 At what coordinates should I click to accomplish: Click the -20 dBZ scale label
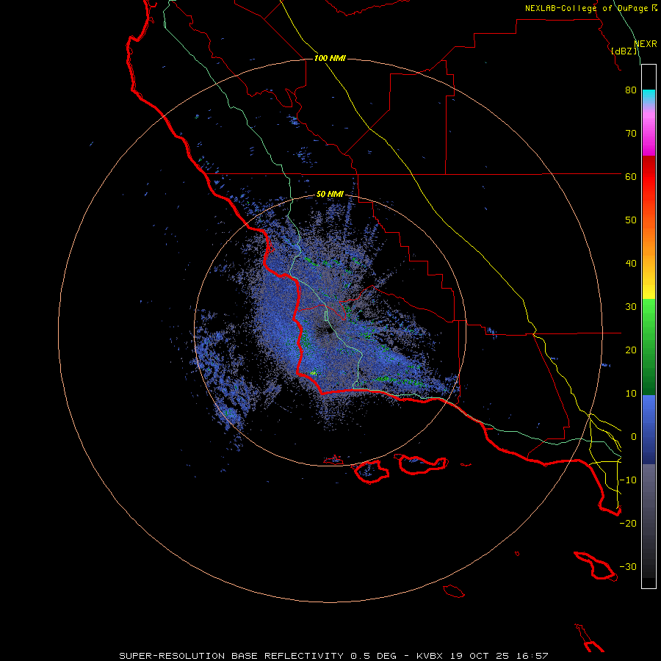tap(628, 524)
